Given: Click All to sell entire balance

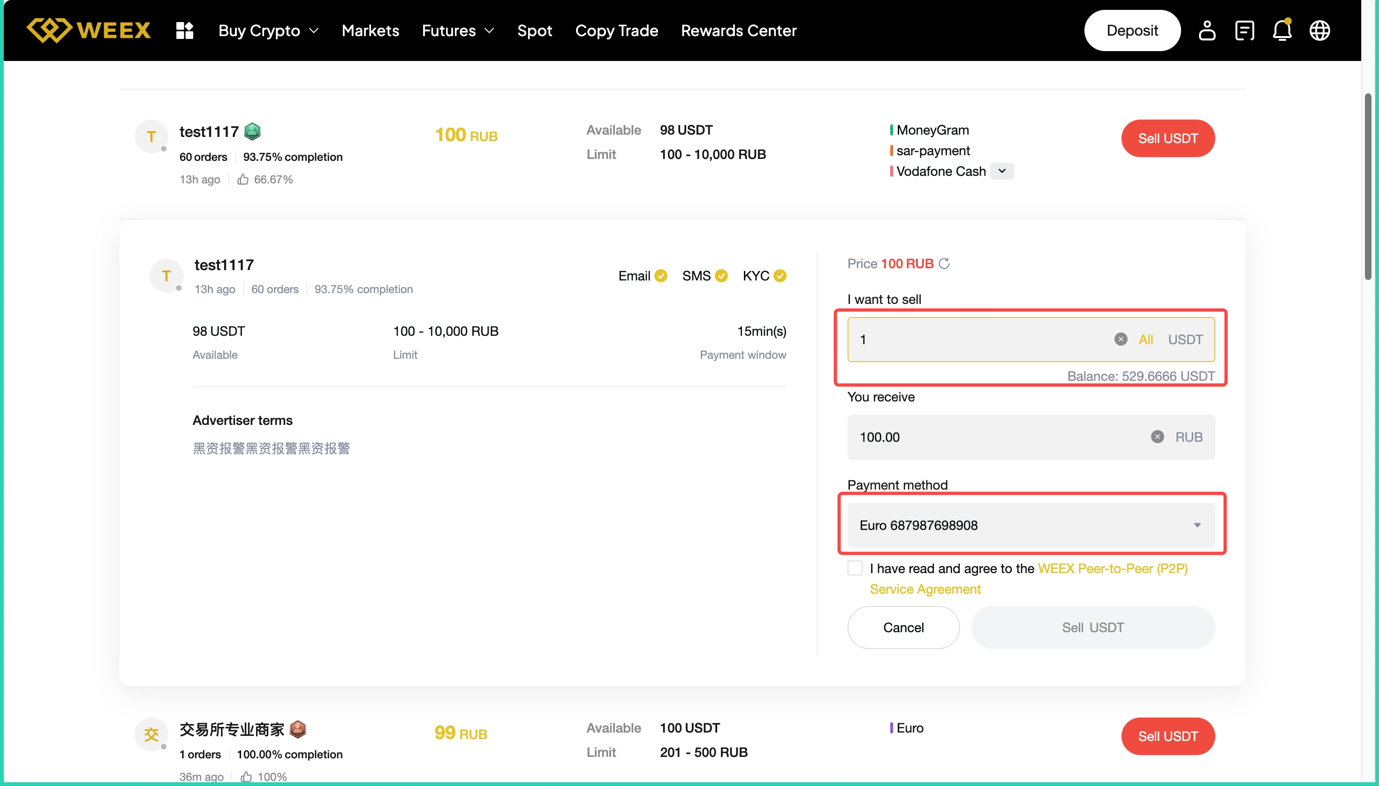Looking at the screenshot, I should point(1145,340).
